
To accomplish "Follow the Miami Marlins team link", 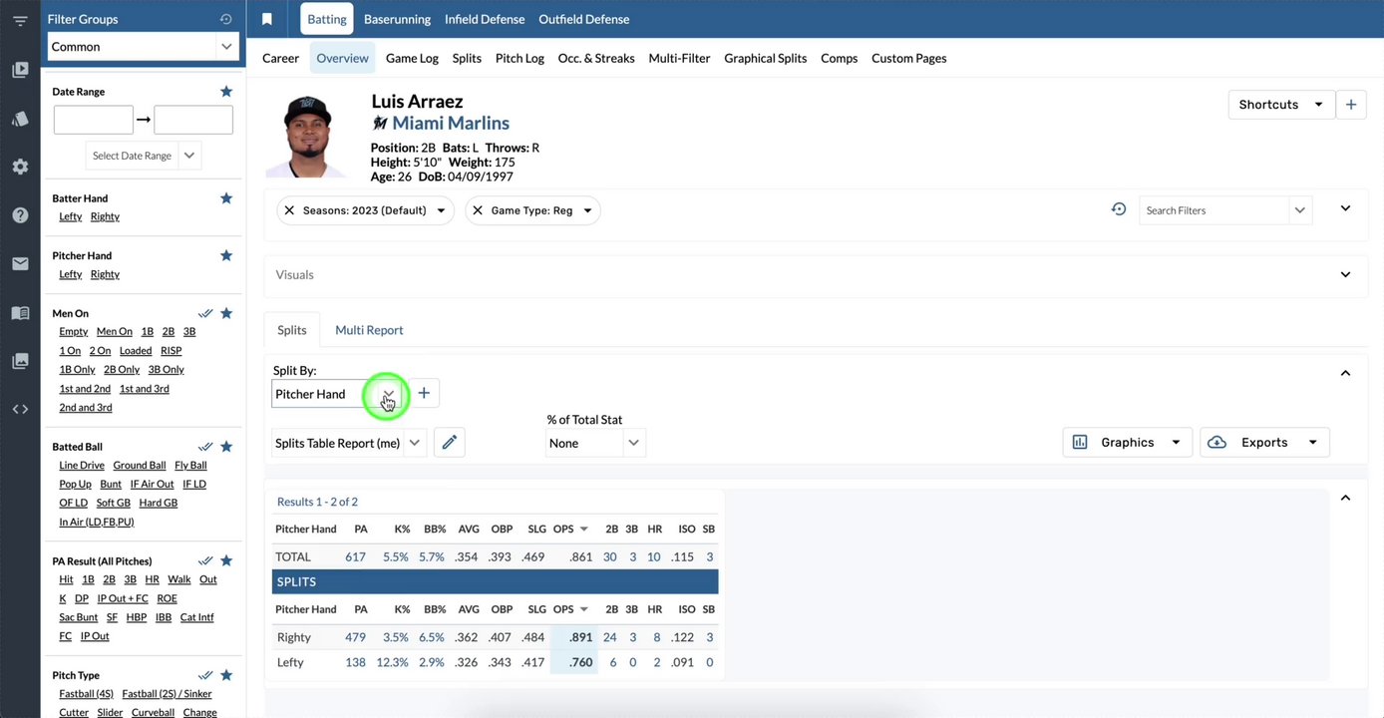I will 451,123.
